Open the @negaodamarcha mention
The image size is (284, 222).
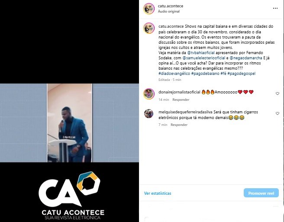click(x=246, y=58)
